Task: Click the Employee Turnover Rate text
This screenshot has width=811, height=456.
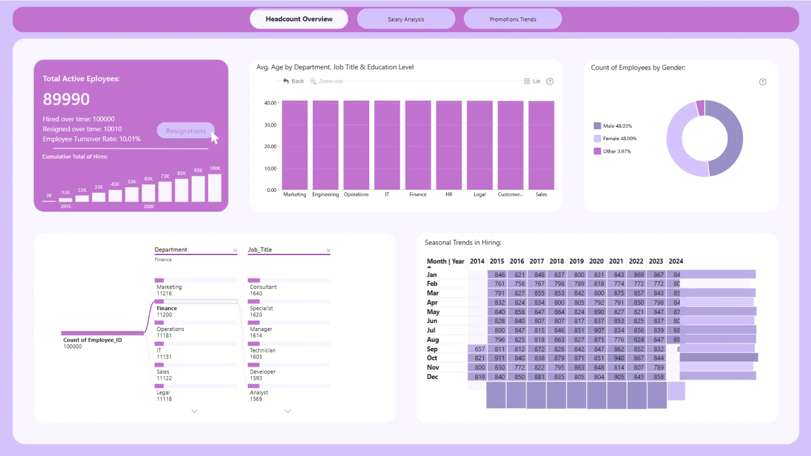Action: tap(92, 139)
